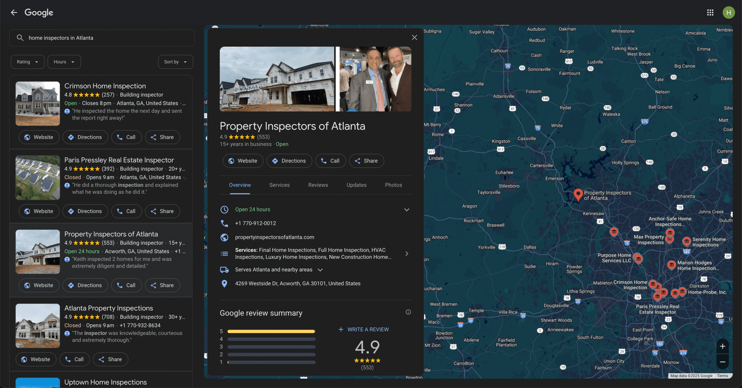The height and width of the screenshot is (388, 742).
Task: Open the Google apps grid
Action: 710,13
